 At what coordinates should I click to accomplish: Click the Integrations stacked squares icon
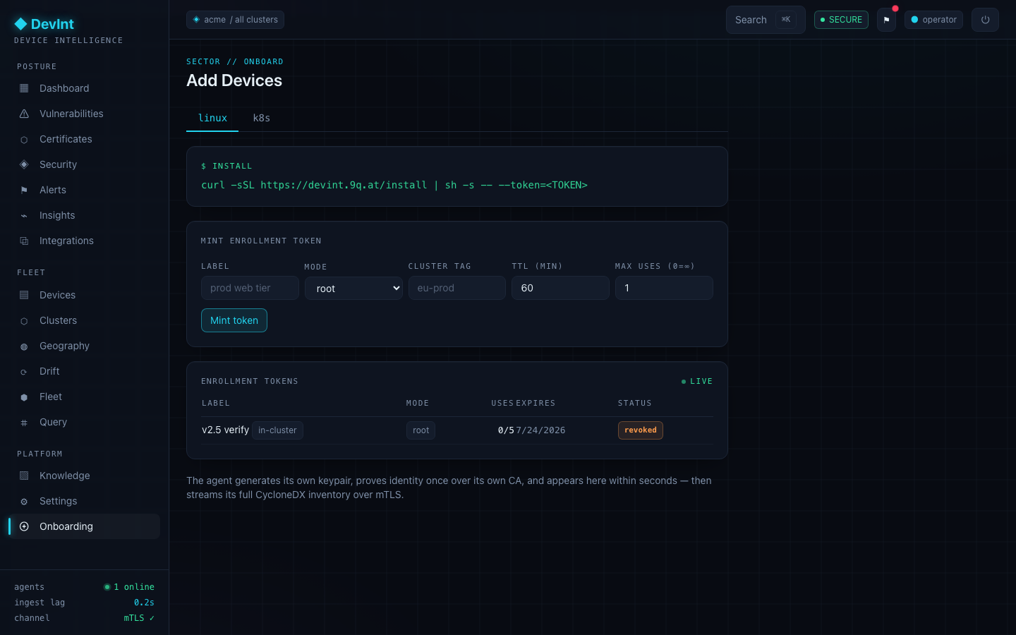point(24,241)
